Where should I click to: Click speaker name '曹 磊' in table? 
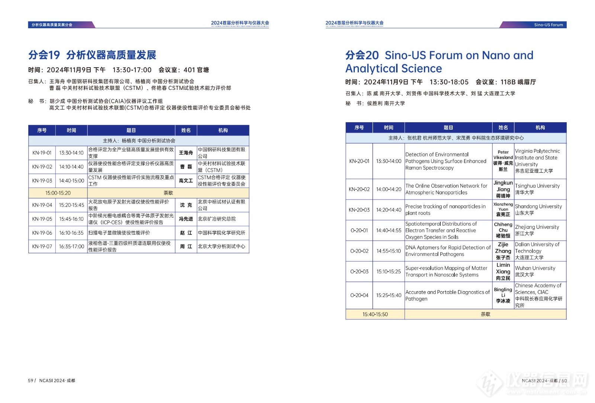coord(186,167)
